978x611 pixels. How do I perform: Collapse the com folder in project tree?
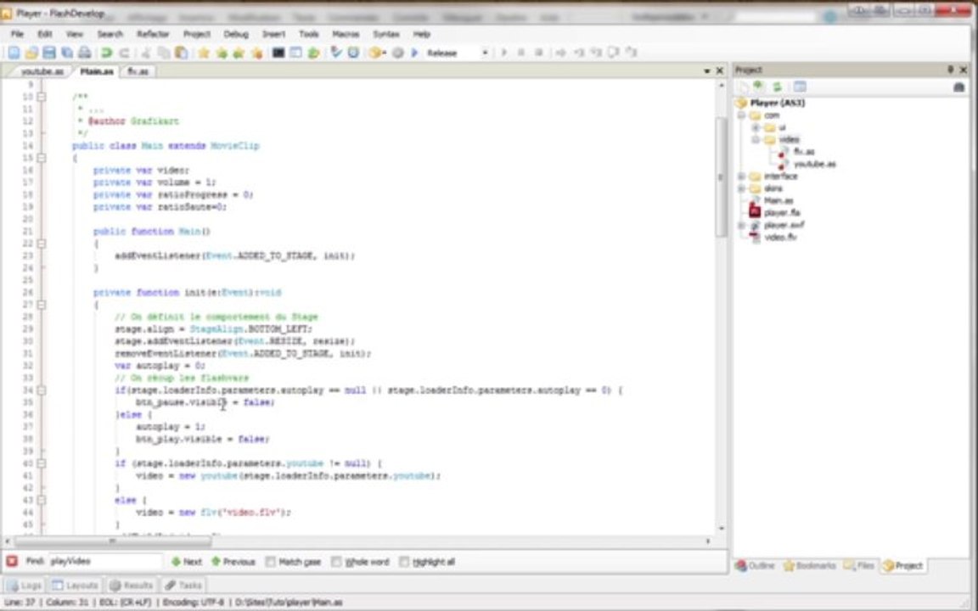742,115
